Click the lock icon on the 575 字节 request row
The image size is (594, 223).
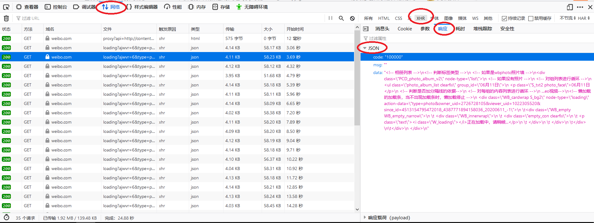coord(47,38)
